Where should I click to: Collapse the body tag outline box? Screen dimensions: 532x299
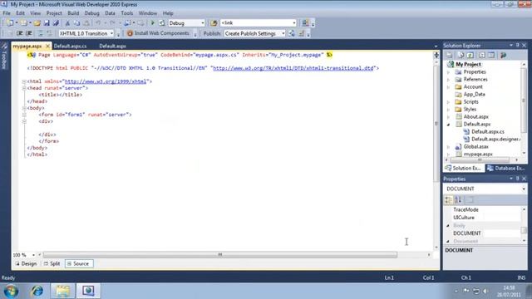point(24,108)
